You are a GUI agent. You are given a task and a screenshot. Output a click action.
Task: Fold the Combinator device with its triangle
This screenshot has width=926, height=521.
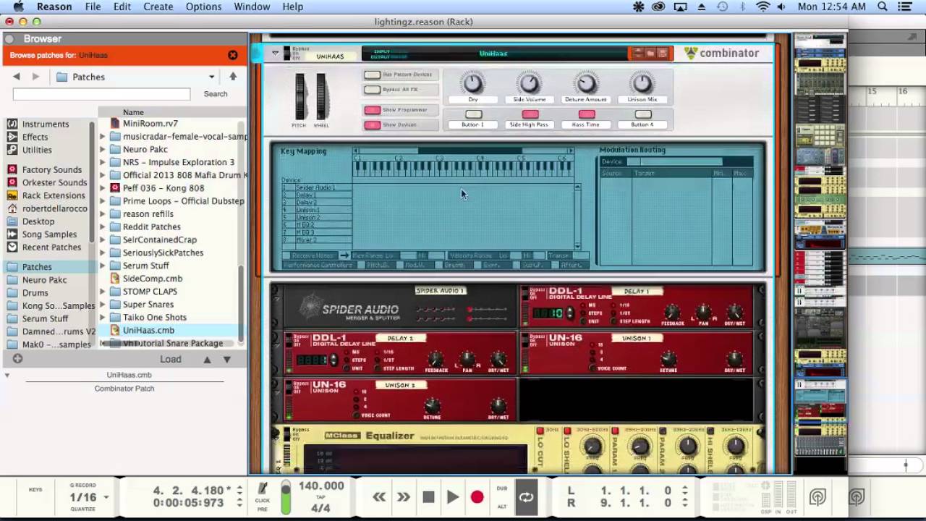click(x=275, y=54)
